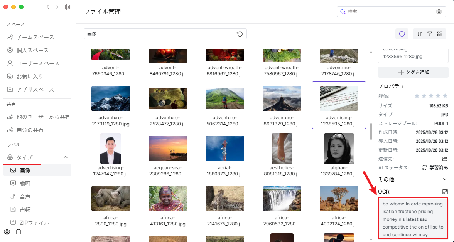Toggle the sidebar collapse icon
This screenshot has width=454, height=242.
point(68,7)
